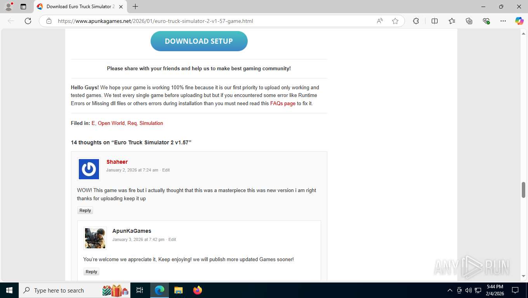Open the notification center

click(515, 290)
